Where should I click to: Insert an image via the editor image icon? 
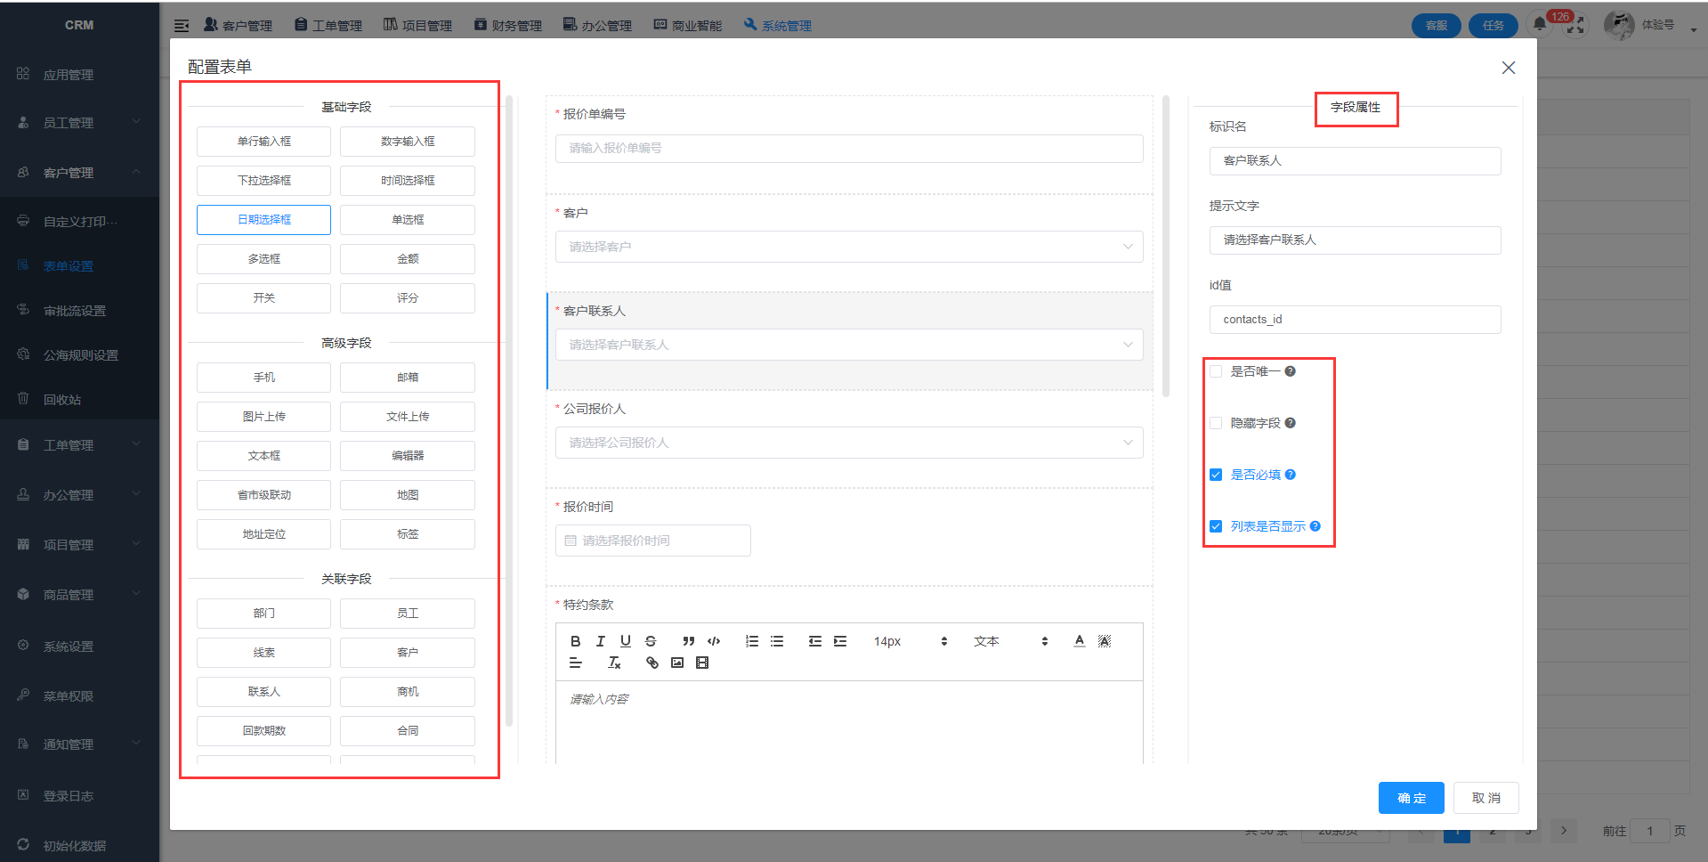tap(677, 663)
